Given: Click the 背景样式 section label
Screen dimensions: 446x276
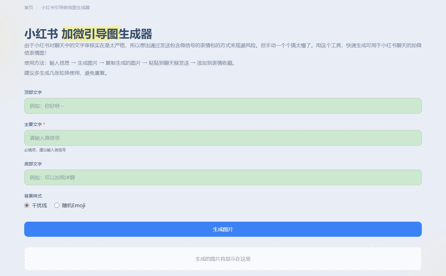Looking at the screenshot, I should [x=33, y=196].
